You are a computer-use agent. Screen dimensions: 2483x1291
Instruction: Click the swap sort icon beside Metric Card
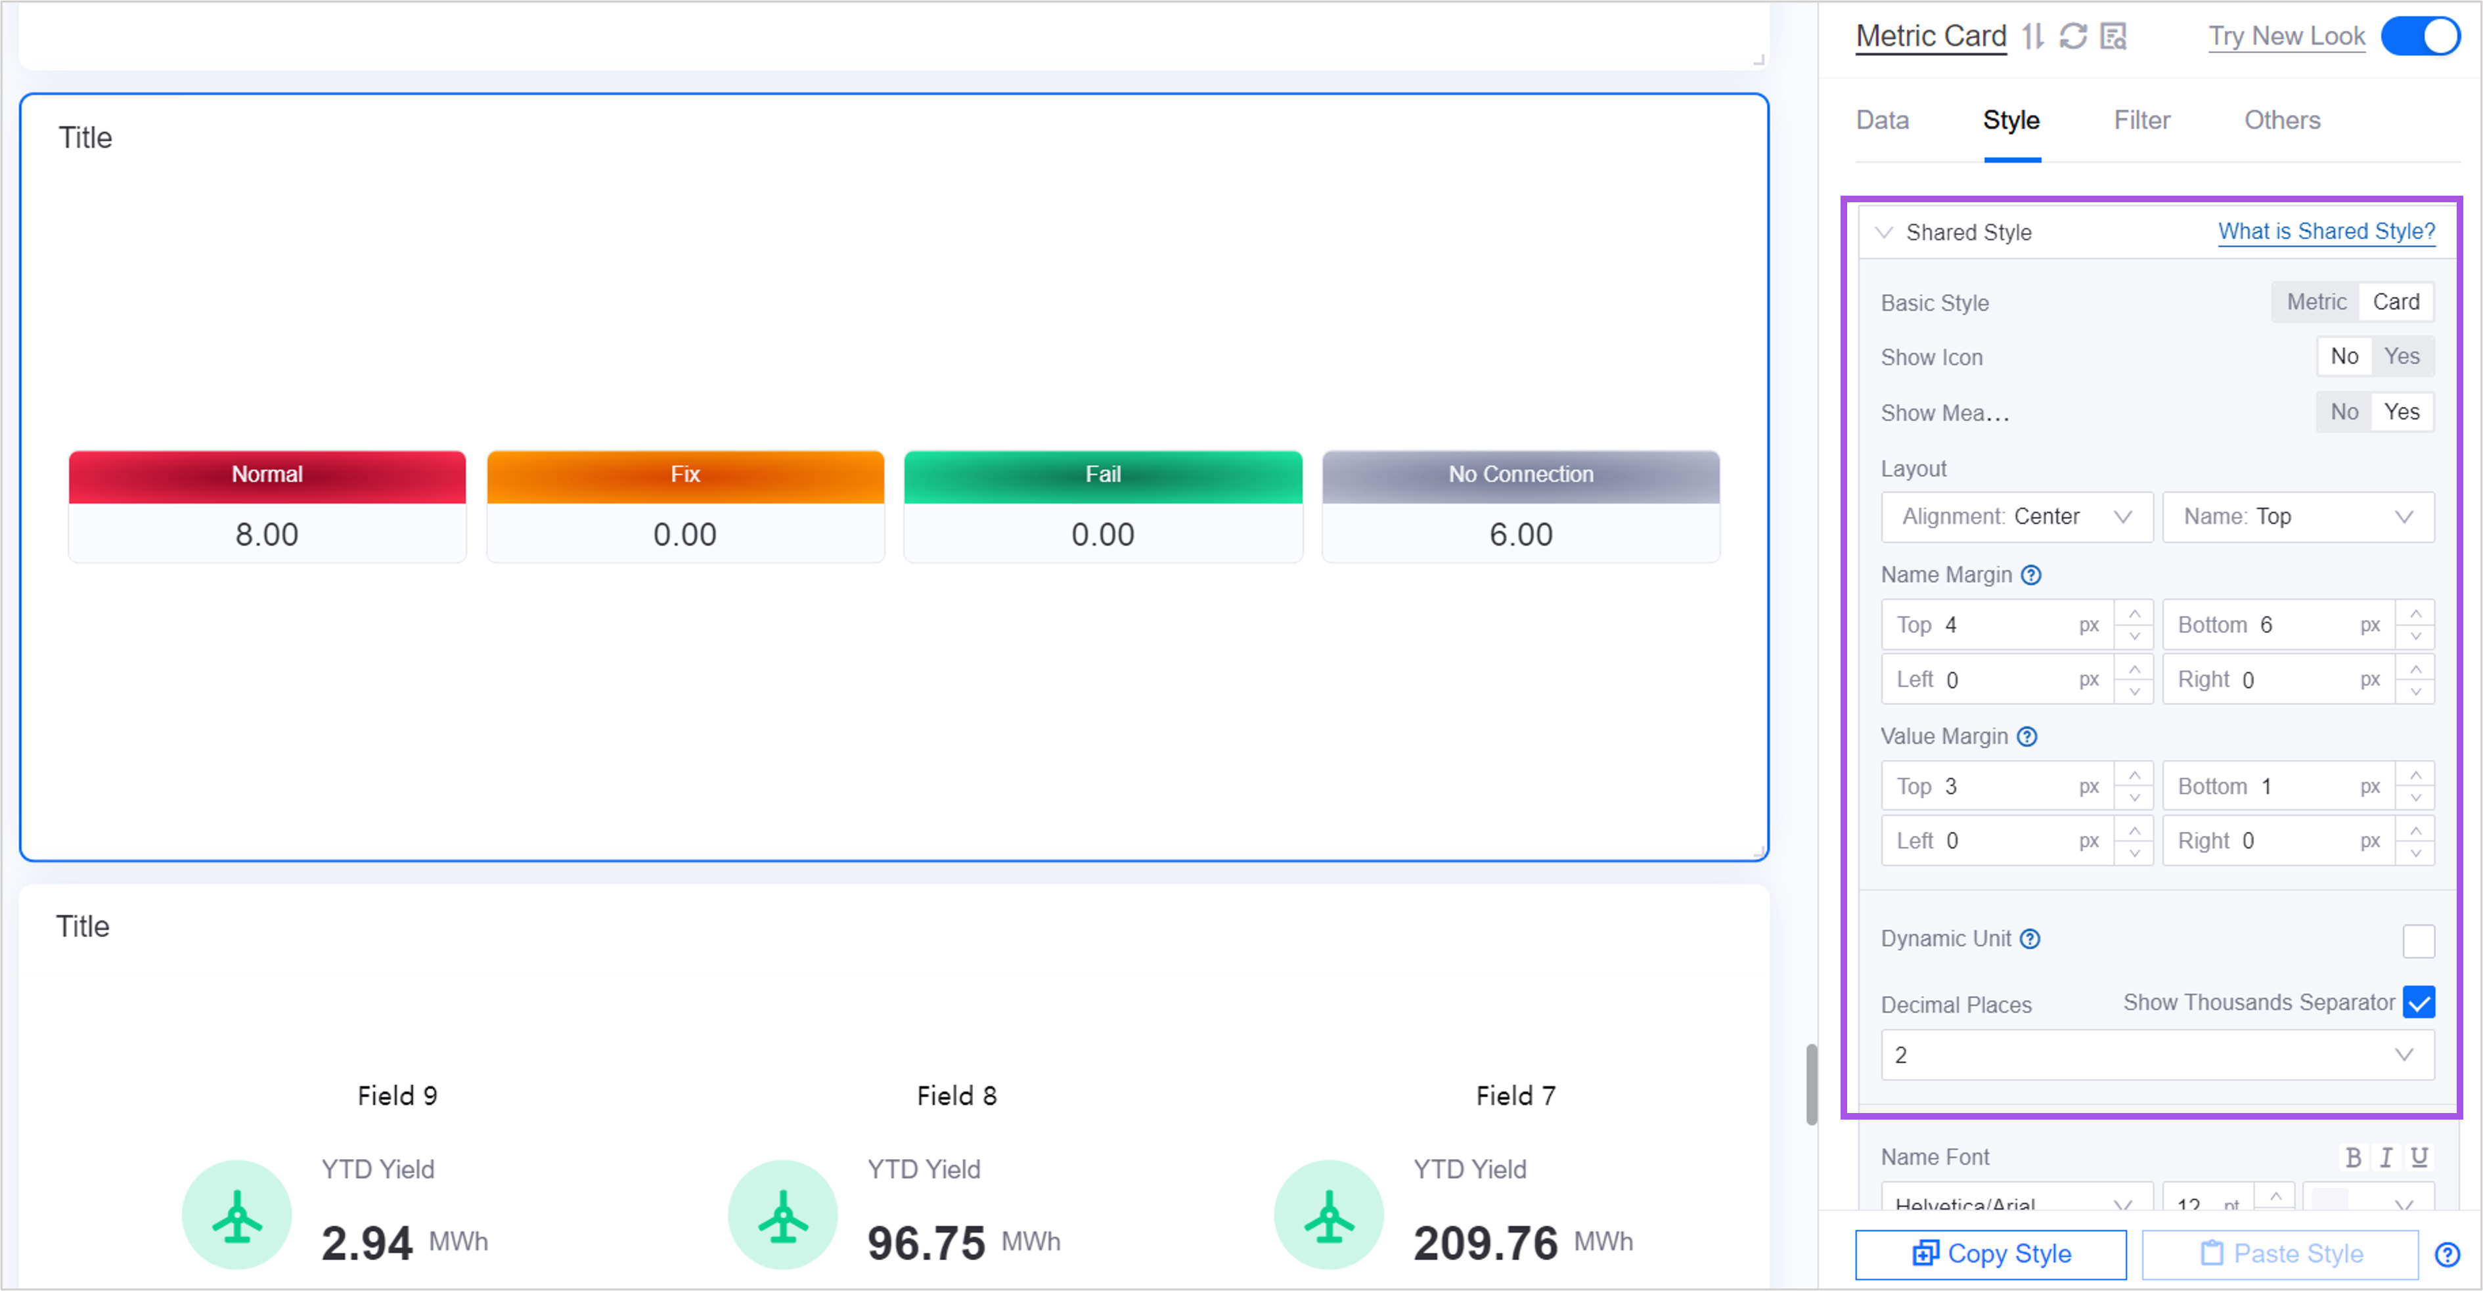pyautogui.click(x=2033, y=37)
